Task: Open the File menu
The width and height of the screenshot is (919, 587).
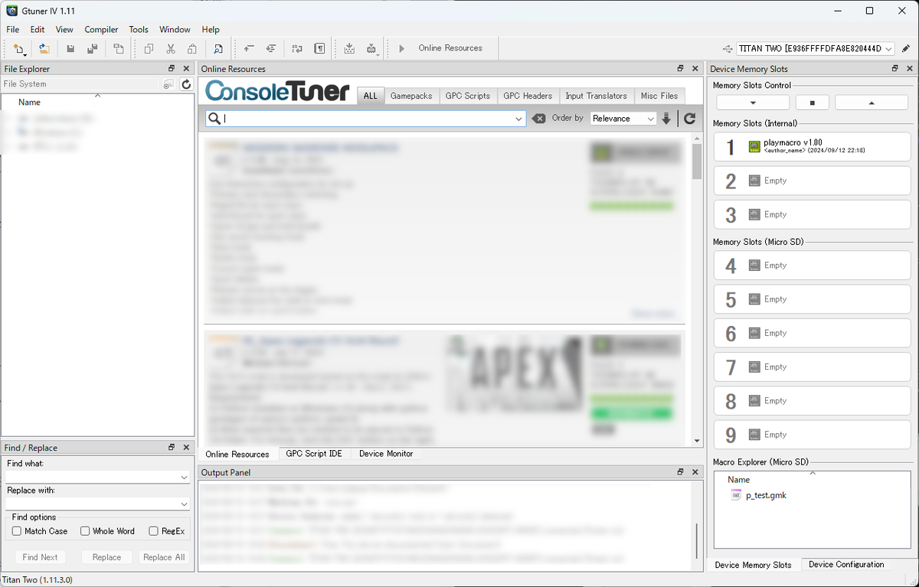Action: click(x=13, y=30)
